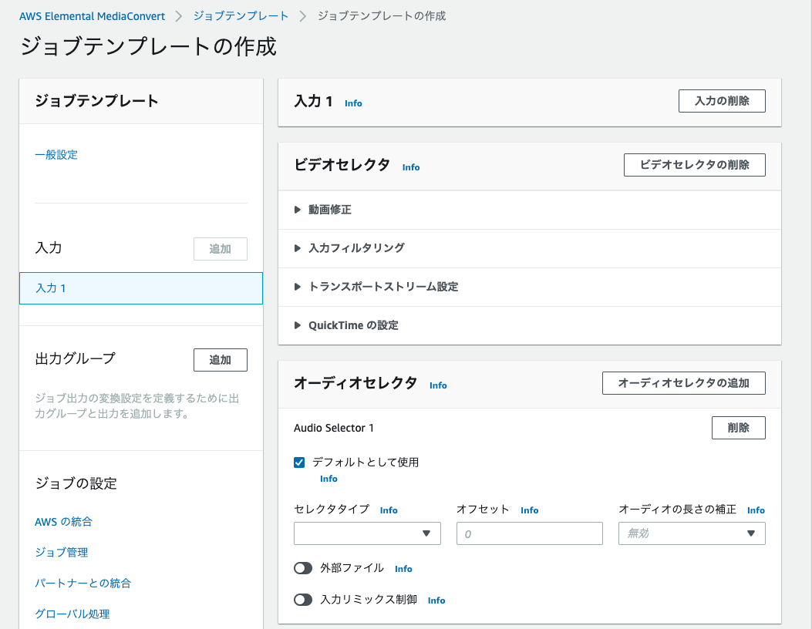The image size is (812, 629).
Task: Click the 入力の削除 button
Action: [x=721, y=100]
